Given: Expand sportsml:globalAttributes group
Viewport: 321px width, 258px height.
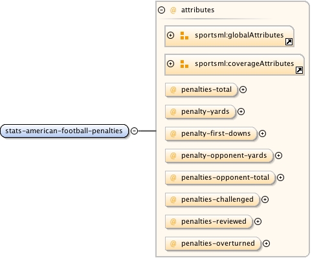Looking at the screenshot, I should tap(170, 35).
